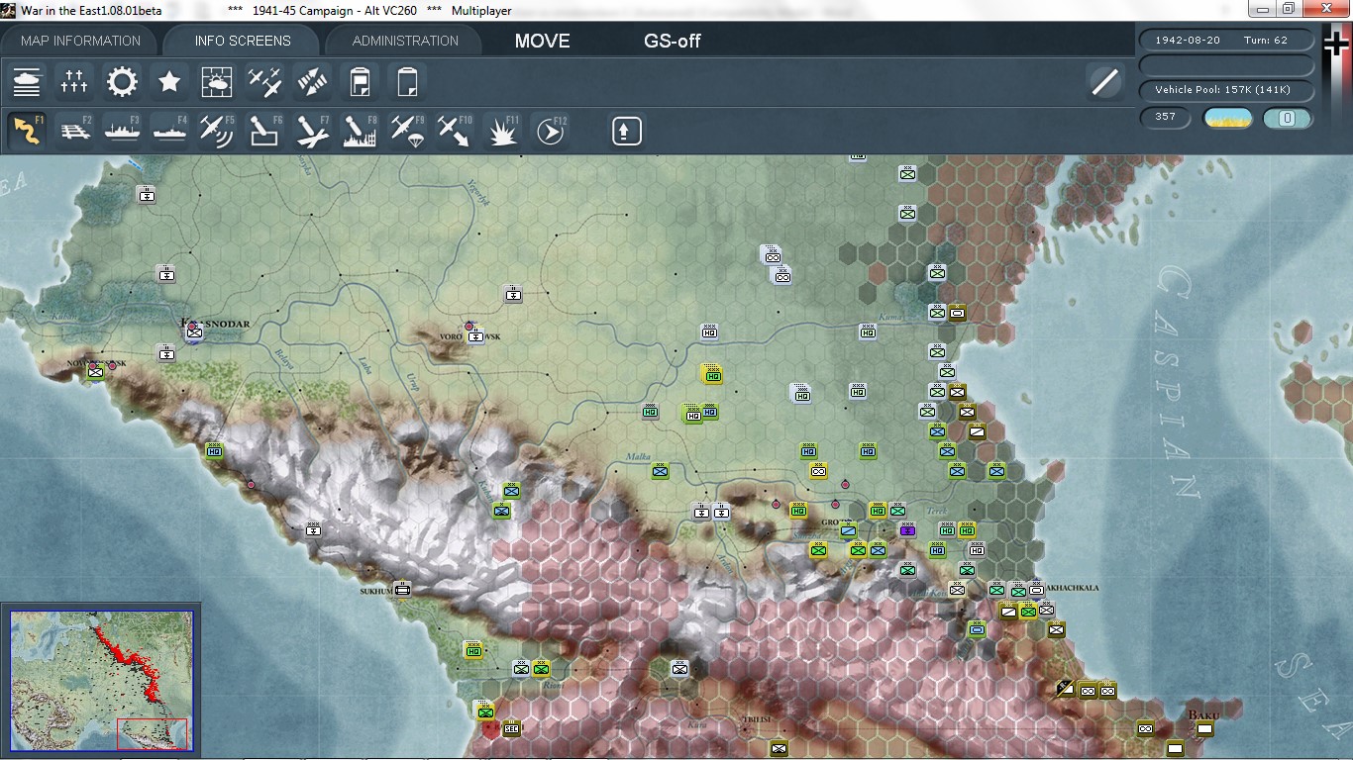The width and height of the screenshot is (1353, 760).
Task: Select the unit counter at Baku
Action: click(1204, 729)
